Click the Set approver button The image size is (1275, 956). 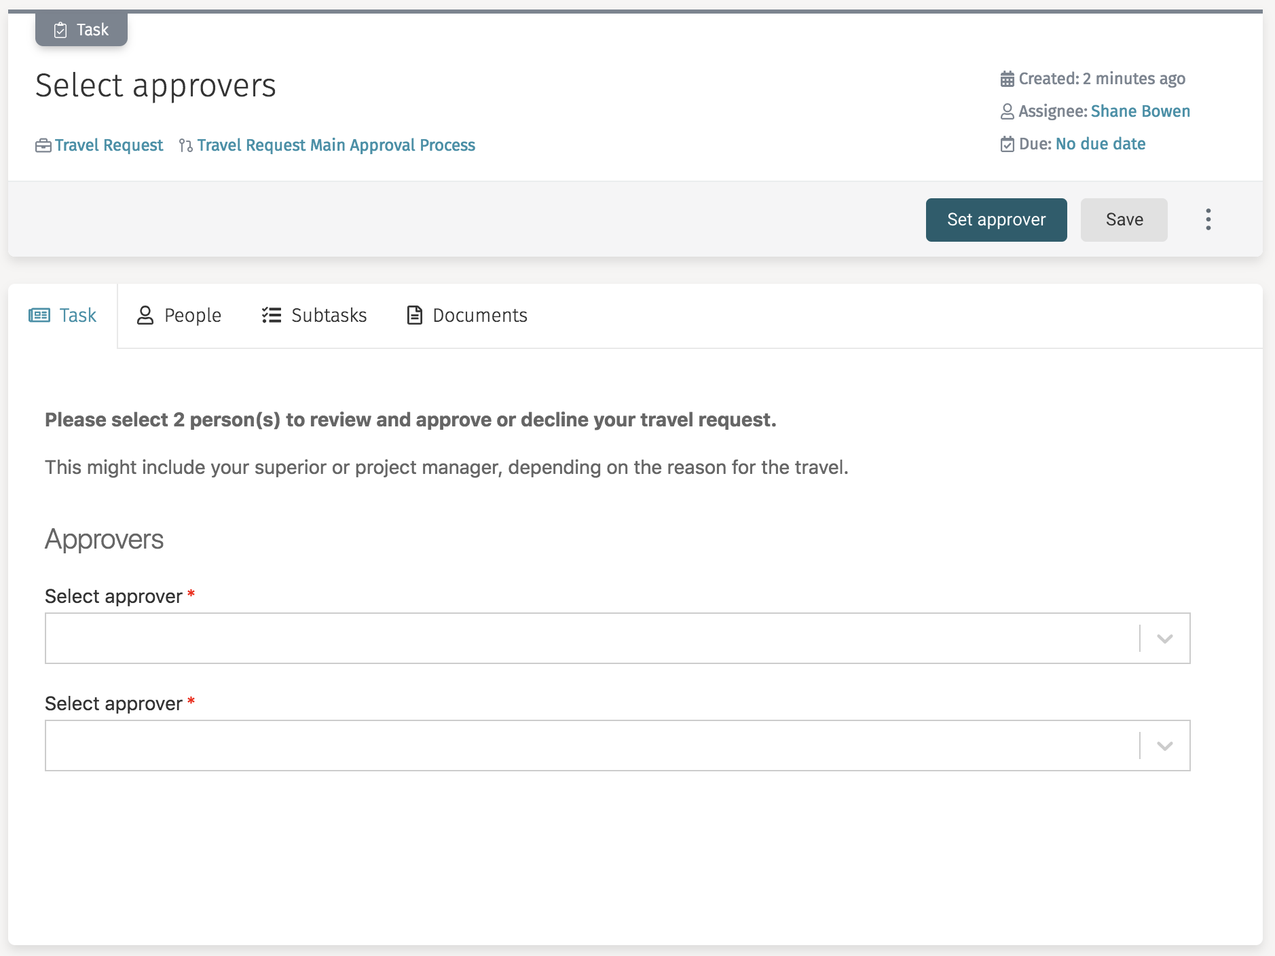click(996, 219)
